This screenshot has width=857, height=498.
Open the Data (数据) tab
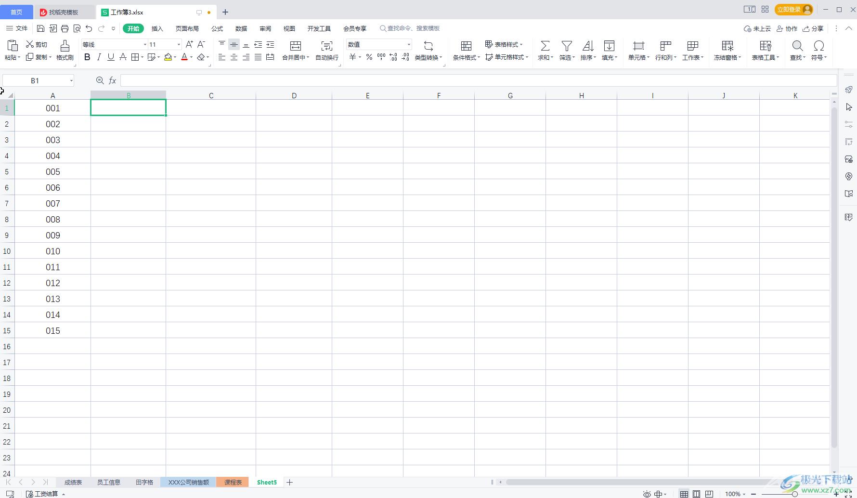tap(241, 28)
